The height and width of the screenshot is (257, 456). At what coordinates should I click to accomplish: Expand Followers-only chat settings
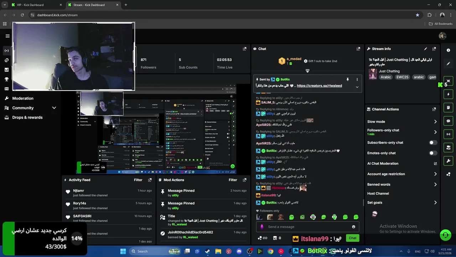coord(435,132)
